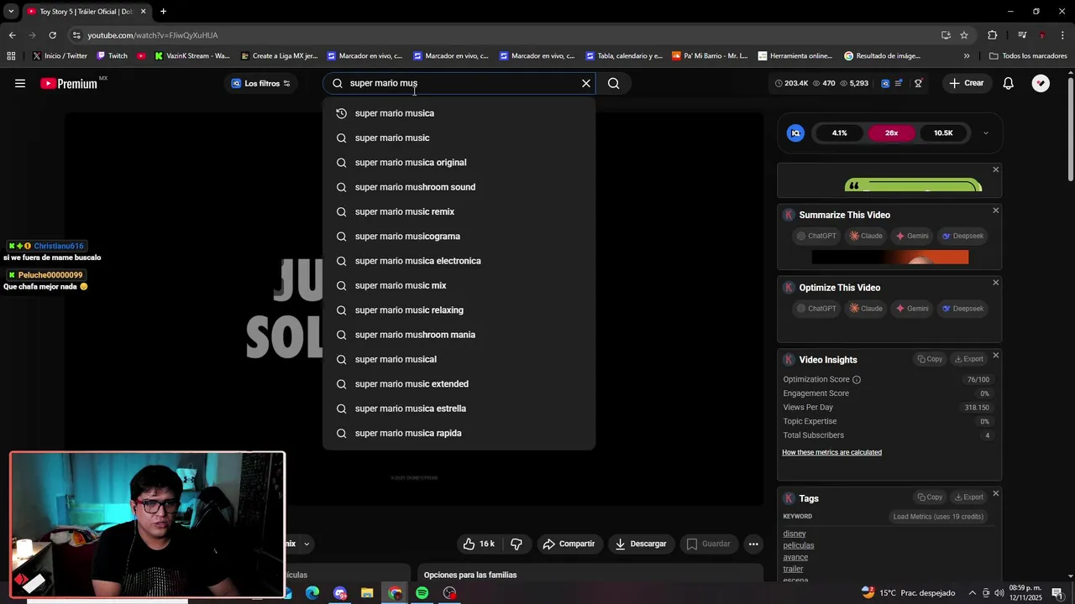Open the 'disney' tag link
Viewport: 1075px width, 604px height.
(794, 534)
